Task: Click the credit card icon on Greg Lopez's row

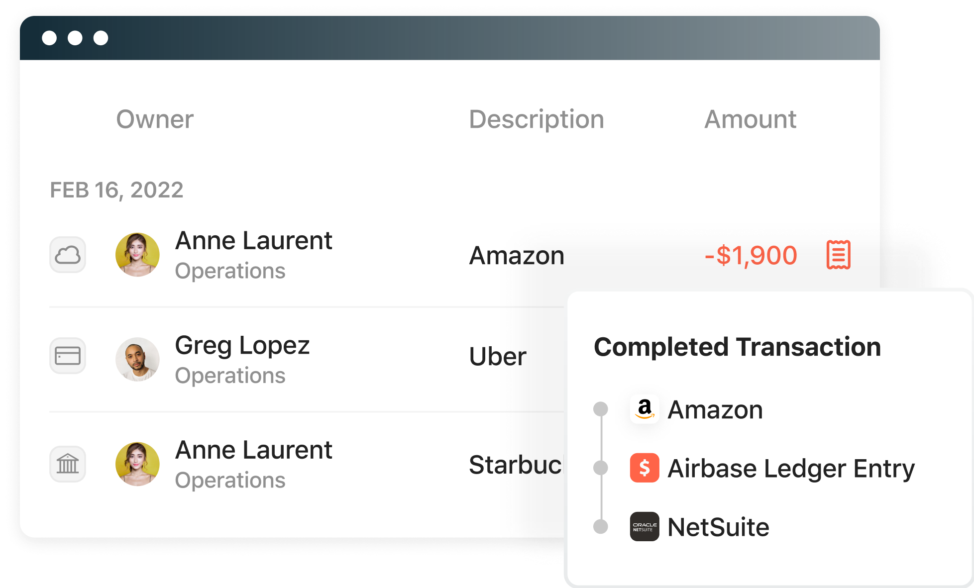Action: pyautogui.click(x=67, y=355)
